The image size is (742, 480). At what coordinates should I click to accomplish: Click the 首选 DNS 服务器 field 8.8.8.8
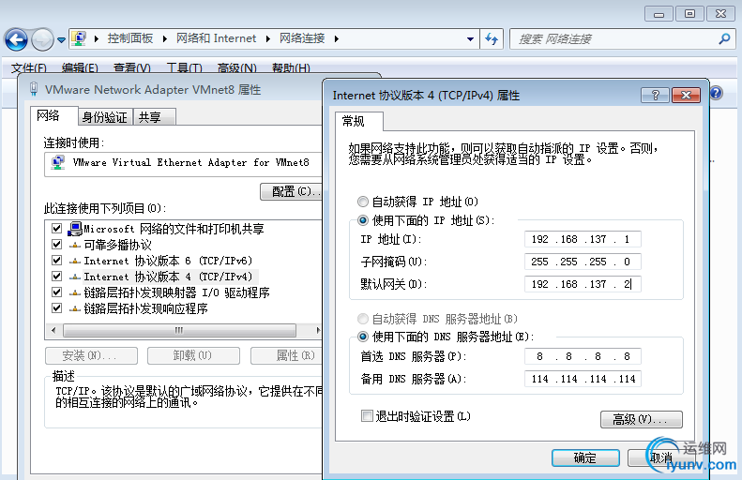pyautogui.click(x=583, y=356)
